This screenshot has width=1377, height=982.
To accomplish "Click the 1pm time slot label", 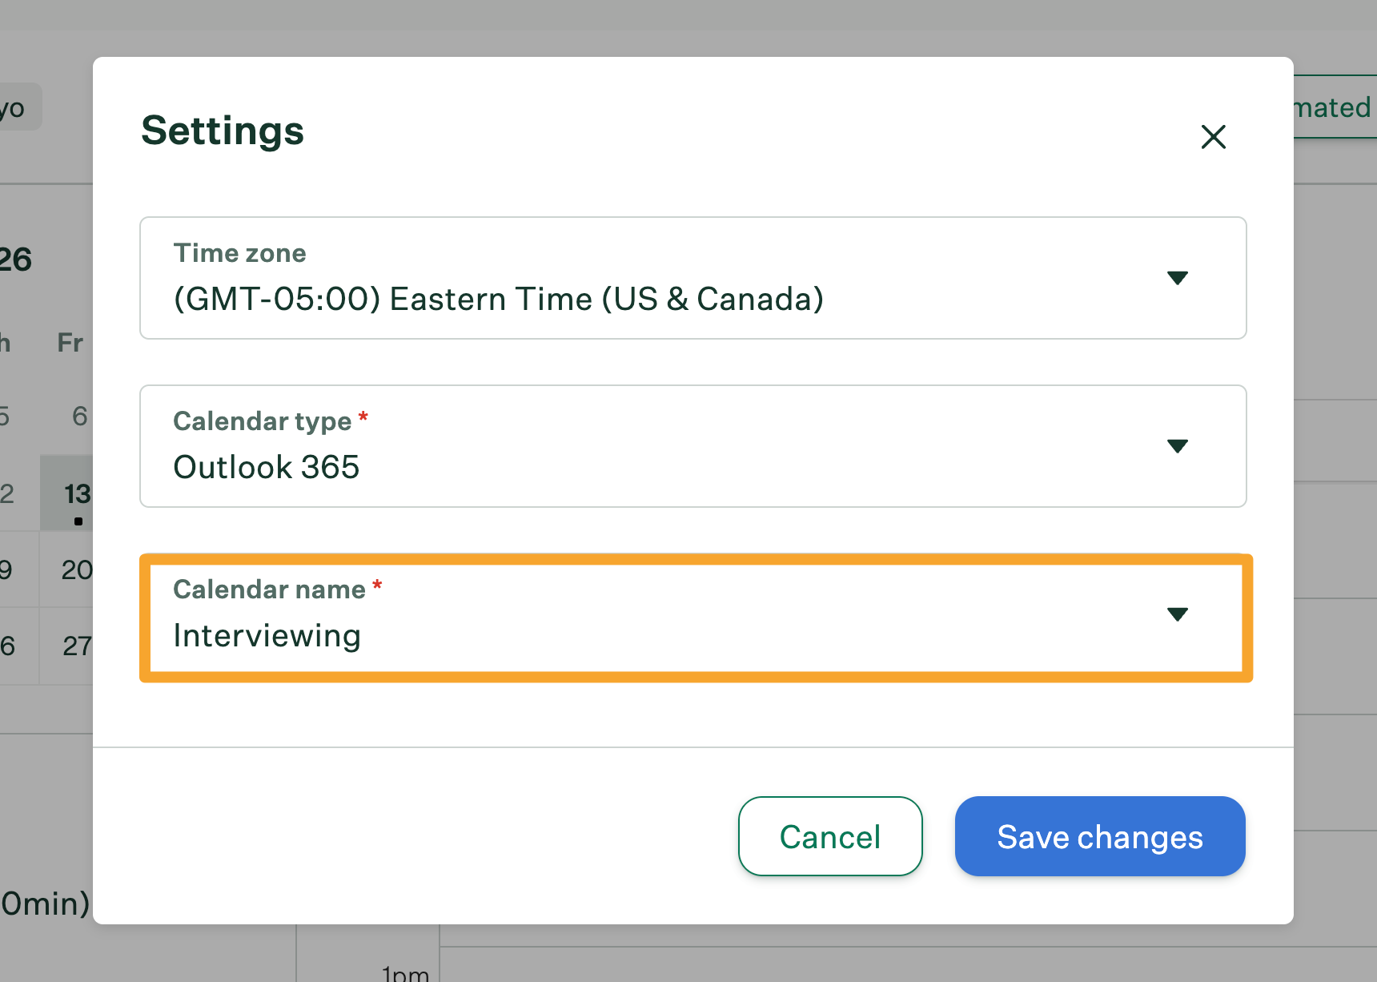I will [x=405, y=972].
